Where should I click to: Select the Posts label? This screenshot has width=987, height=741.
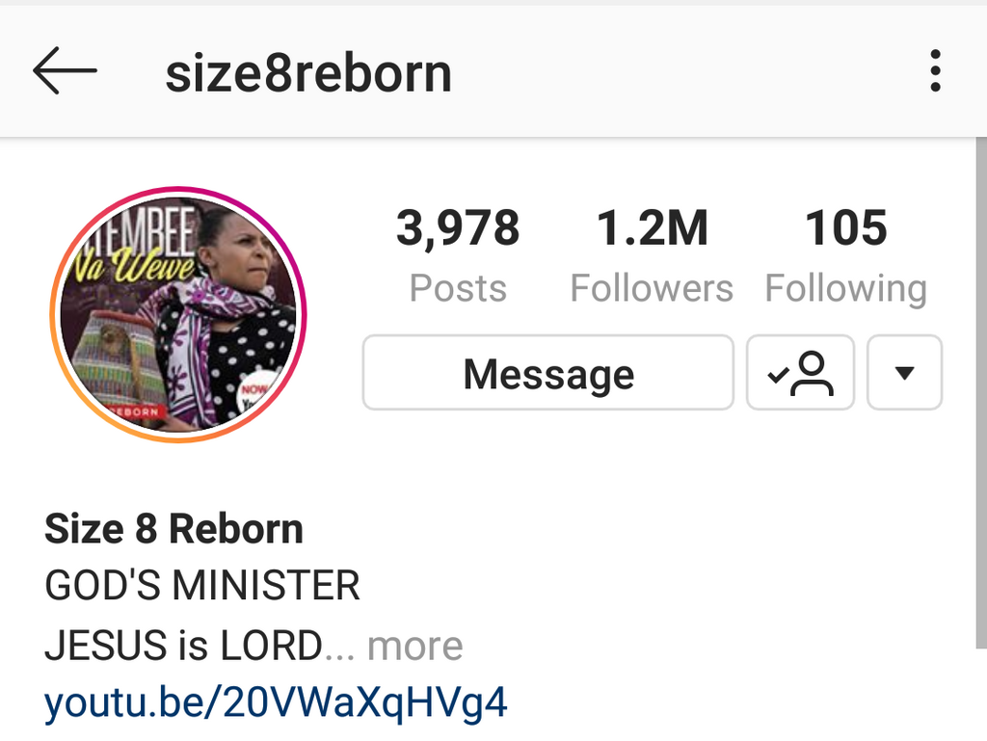point(458,288)
